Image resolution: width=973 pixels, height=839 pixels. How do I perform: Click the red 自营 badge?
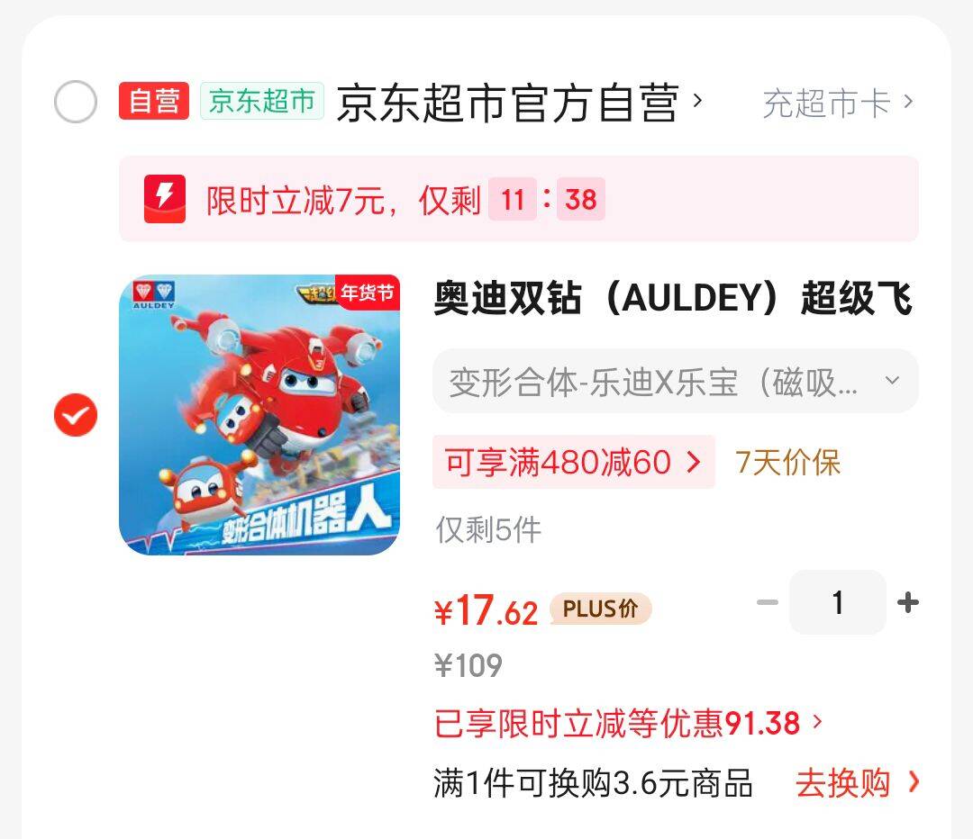click(x=154, y=101)
